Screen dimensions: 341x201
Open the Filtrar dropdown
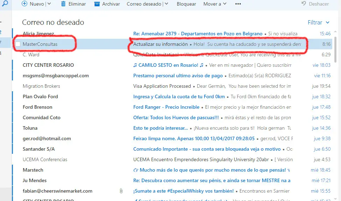[x=318, y=22]
